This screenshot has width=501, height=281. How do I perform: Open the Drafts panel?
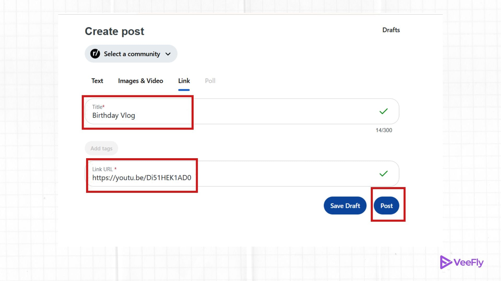coord(391,30)
